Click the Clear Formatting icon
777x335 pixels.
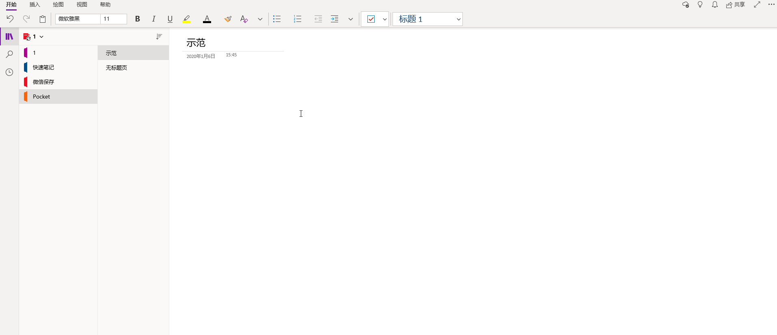pyautogui.click(x=244, y=19)
